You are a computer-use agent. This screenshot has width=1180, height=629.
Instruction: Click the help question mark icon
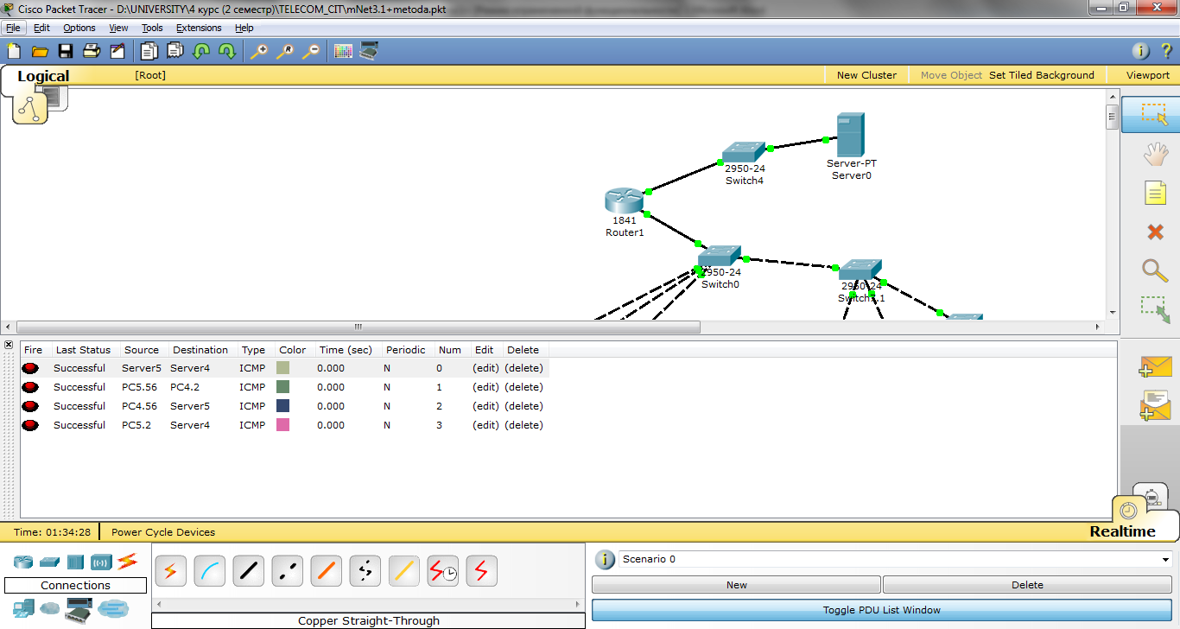pyautogui.click(x=1165, y=52)
